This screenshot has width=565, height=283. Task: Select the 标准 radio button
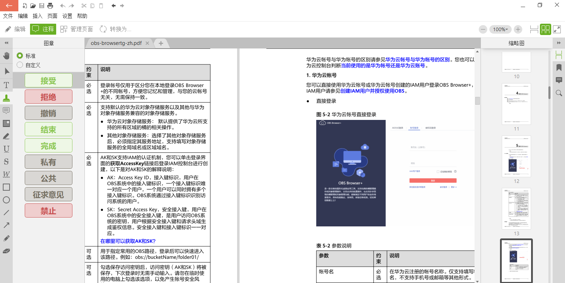tap(20, 56)
